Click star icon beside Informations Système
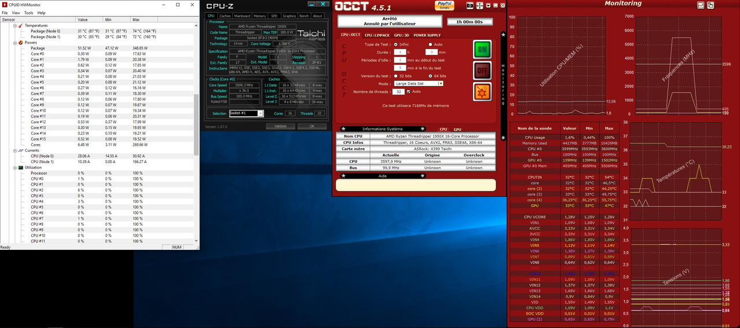Viewport: 740px width, 328px height. pyautogui.click(x=343, y=129)
